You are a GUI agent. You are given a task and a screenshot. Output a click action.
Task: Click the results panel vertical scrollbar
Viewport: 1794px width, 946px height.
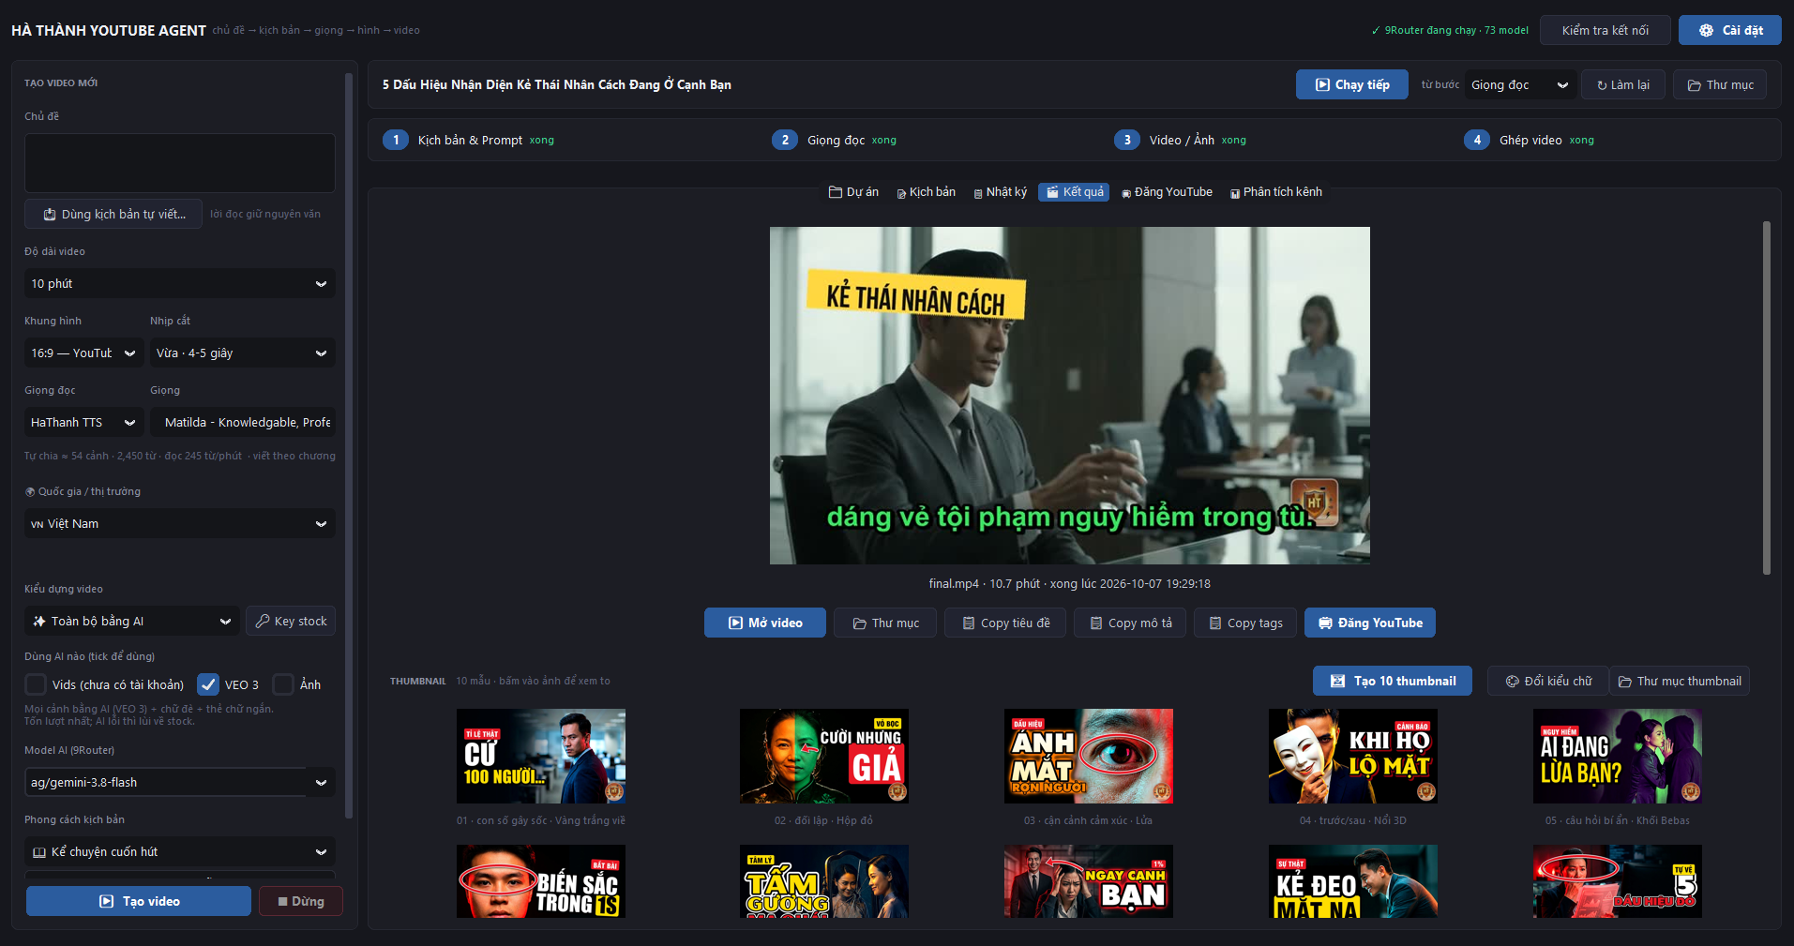click(x=1767, y=398)
